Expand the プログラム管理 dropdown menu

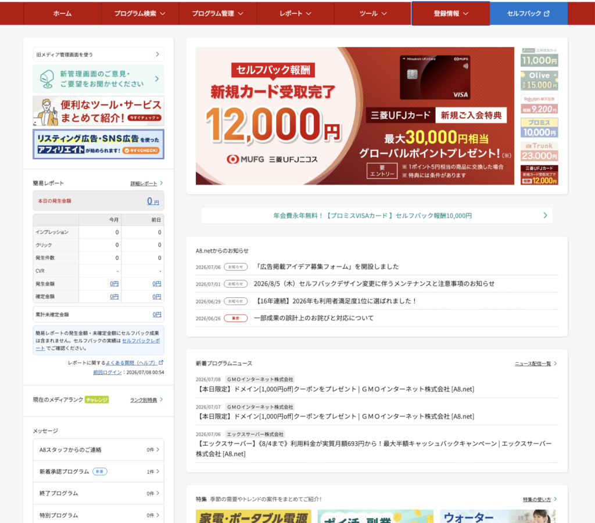click(218, 13)
